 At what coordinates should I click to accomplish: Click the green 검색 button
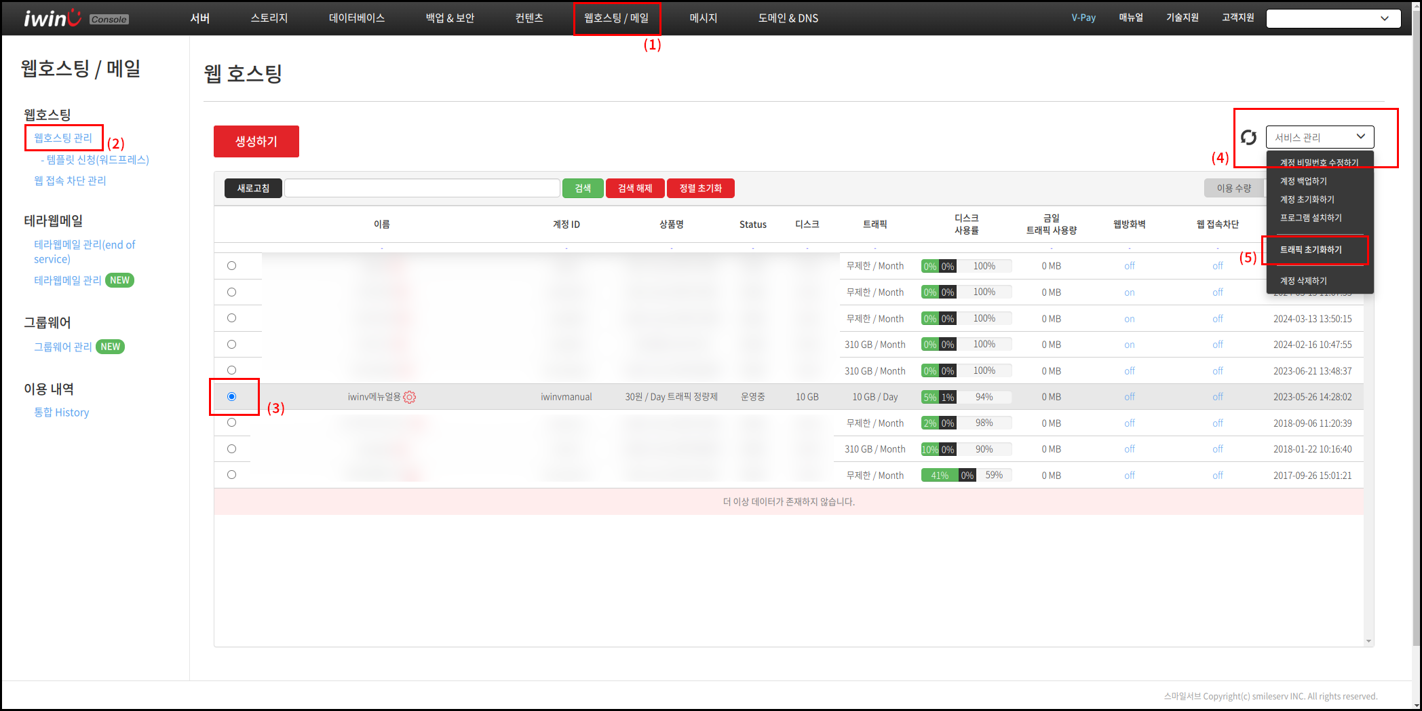click(583, 188)
